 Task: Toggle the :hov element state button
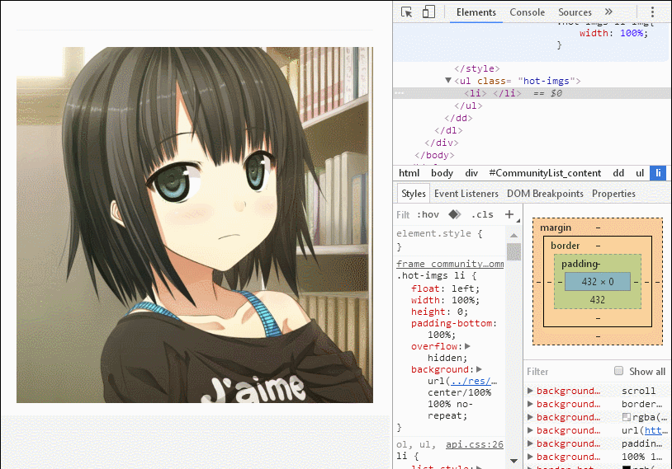[428, 214]
